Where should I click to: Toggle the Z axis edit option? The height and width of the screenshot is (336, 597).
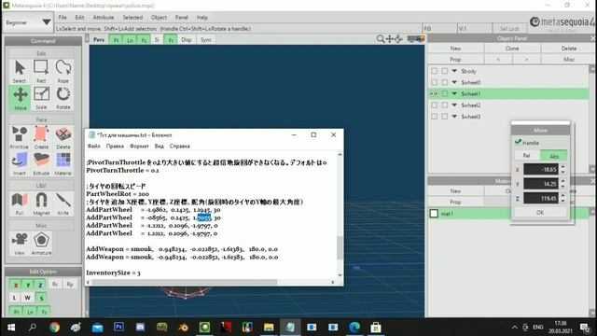click(40, 285)
